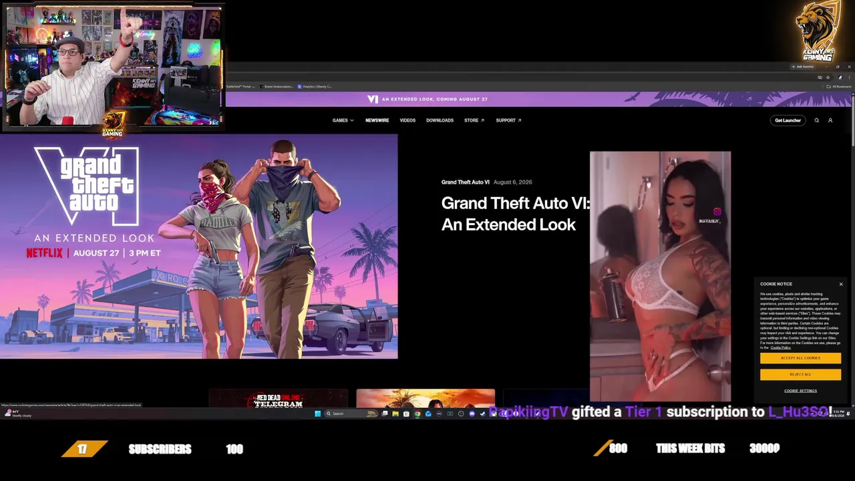
Task: Click the An Extended Look, Coming August 27 banner
Action: 434,99
